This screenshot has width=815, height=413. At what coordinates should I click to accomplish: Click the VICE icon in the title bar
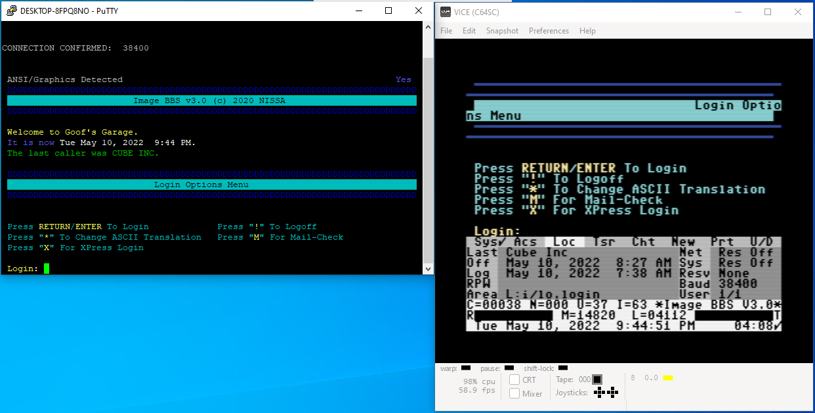coord(446,11)
